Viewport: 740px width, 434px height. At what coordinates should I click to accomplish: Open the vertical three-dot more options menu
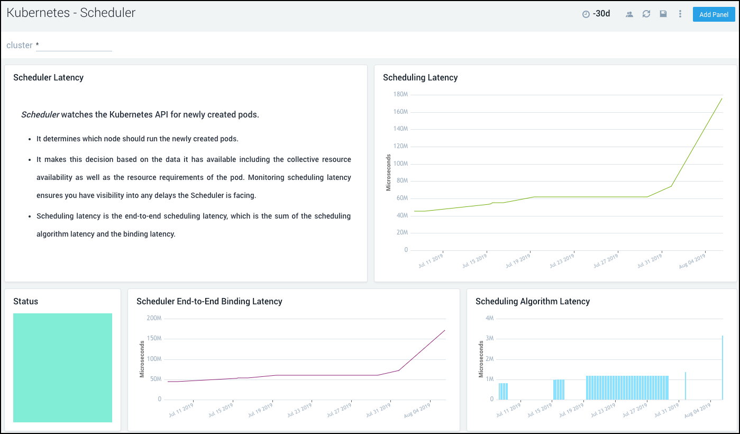coord(680,14)
